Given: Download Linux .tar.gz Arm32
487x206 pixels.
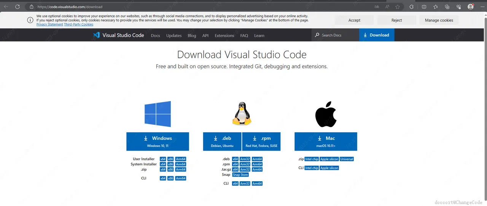Looking at the screenshot, I should coord(245,170).
